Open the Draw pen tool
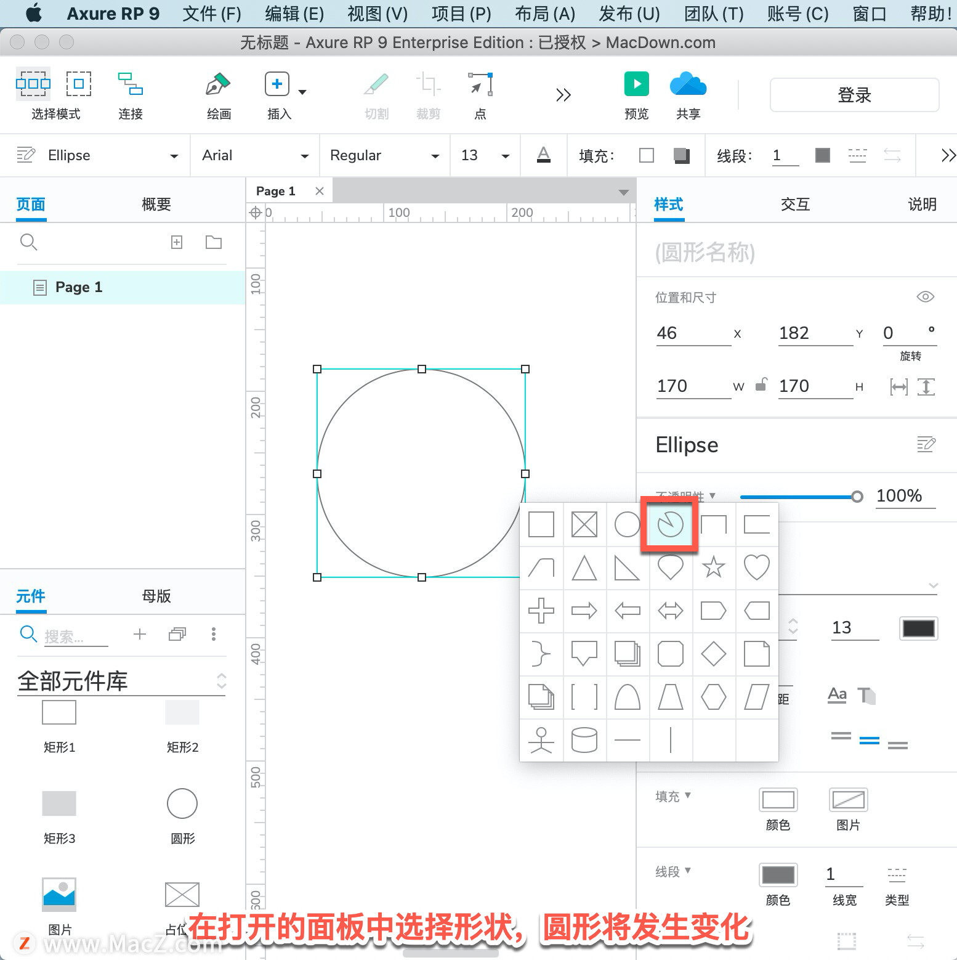957x960 pixels. pos(219,96)
